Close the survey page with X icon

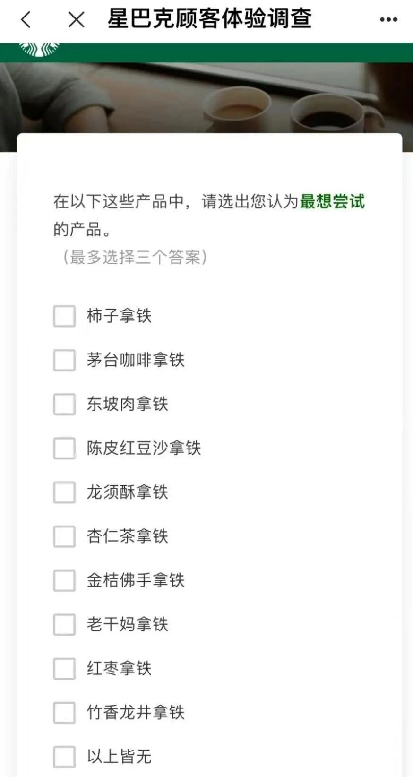[x=76, y=20]
